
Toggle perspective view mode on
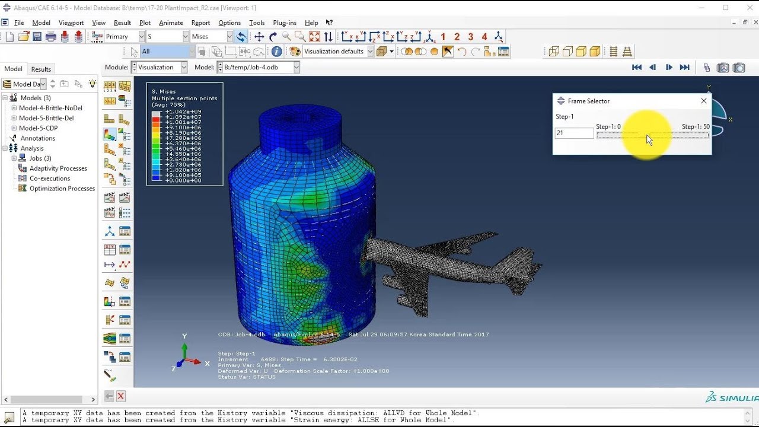click(627, 52)
